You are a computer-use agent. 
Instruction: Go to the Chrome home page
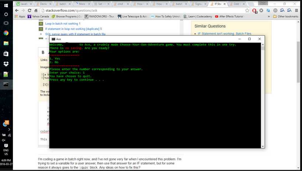(36, 11)
